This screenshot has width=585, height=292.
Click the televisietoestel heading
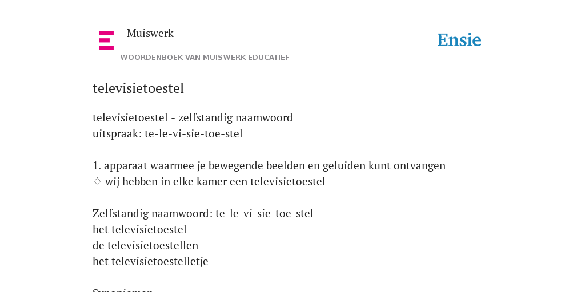(x=138, y=88)
